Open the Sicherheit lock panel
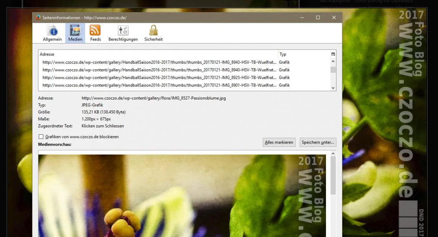Image resolution: width=438 pixels, height=237 pixels. 153,33
